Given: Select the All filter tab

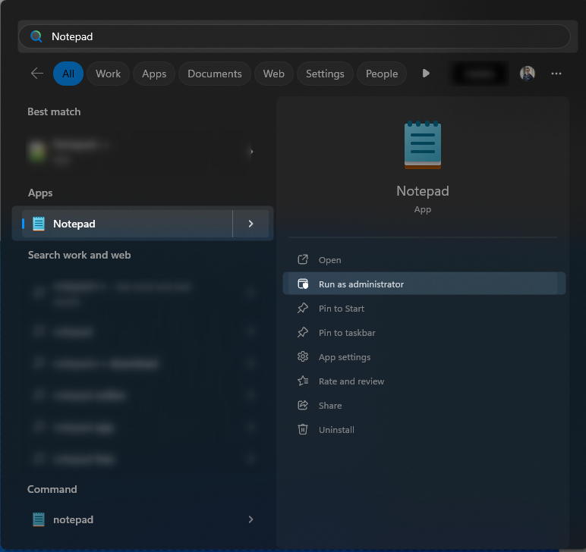Looking at the screenshot, I should click(68, 74).
